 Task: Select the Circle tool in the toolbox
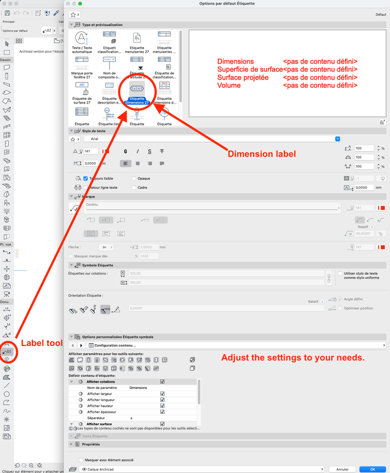(x=6, y=394)
